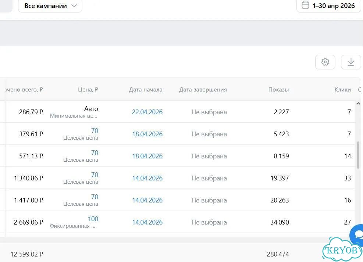The image size is (363, 262).
Task: Sort by Дата начала column header
Action: coord(146,90)
